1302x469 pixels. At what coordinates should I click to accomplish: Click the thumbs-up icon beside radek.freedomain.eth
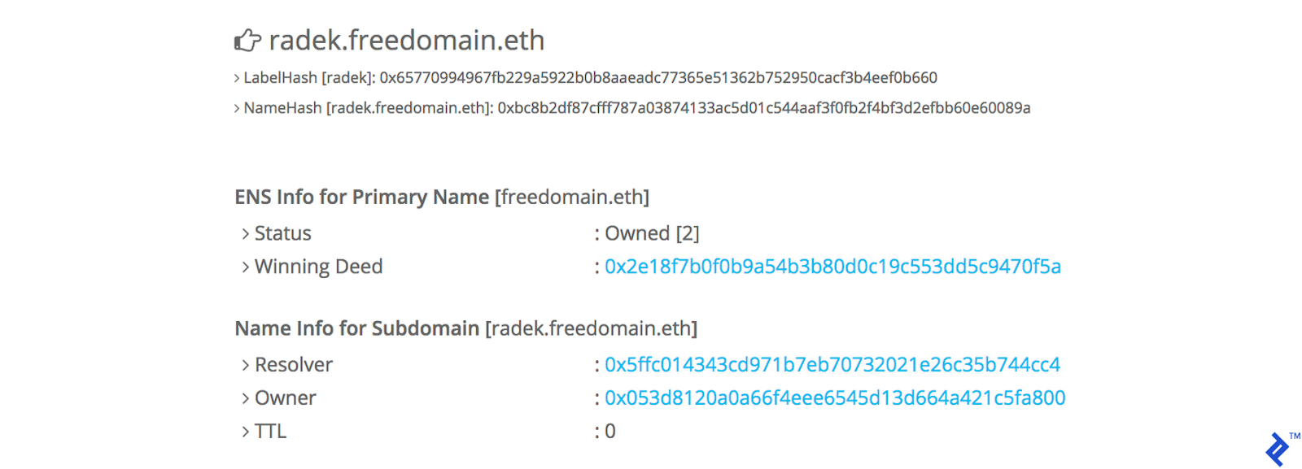tap(247, 40)
